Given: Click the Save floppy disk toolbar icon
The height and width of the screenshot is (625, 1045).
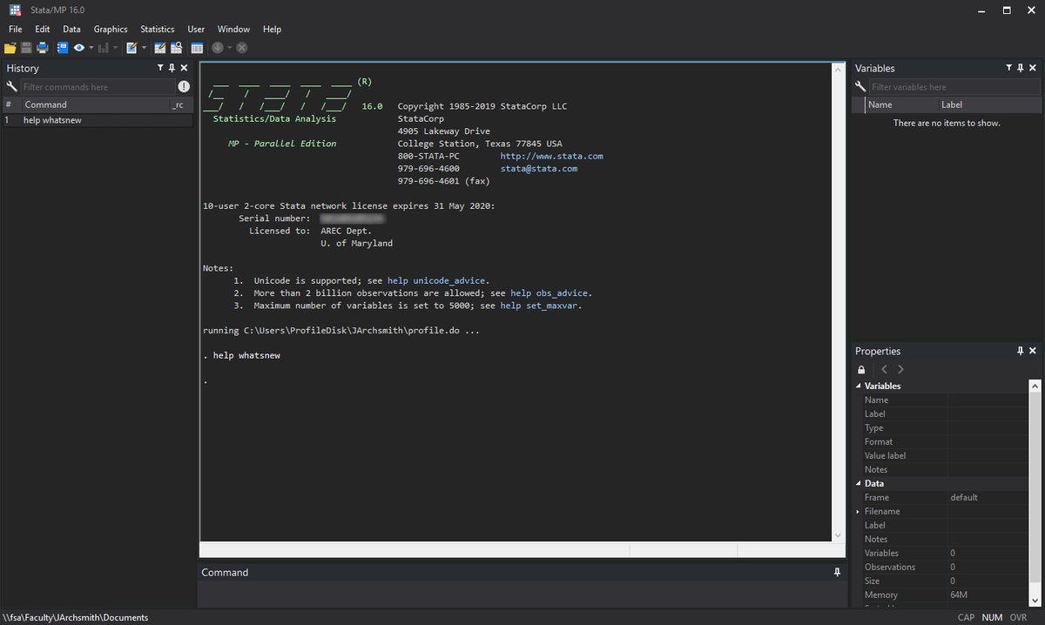Looking at the screenshot, I should click(x=26, y=48).
